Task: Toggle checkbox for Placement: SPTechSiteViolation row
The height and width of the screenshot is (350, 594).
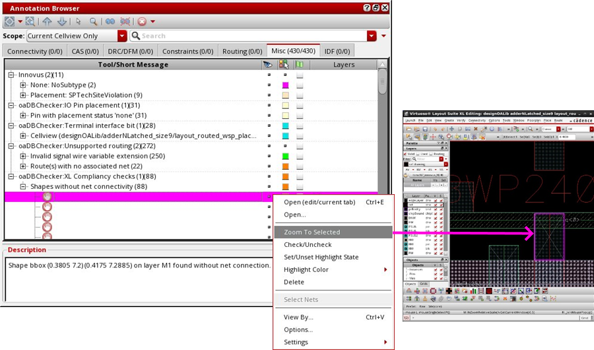Action: (300, 95)
